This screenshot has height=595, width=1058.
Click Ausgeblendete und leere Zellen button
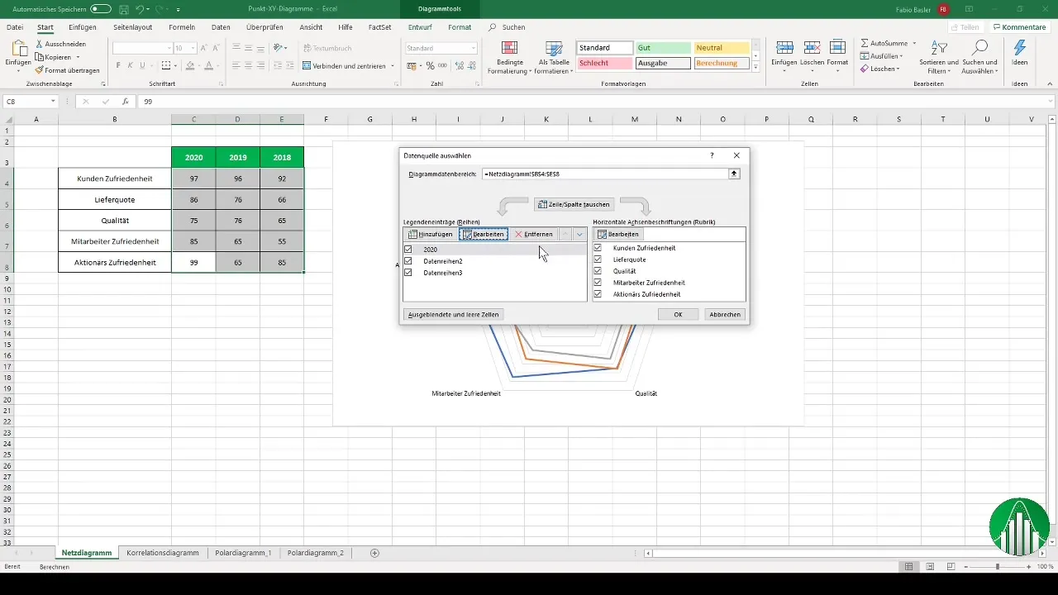pyautogui.click(x=453, y=314)
